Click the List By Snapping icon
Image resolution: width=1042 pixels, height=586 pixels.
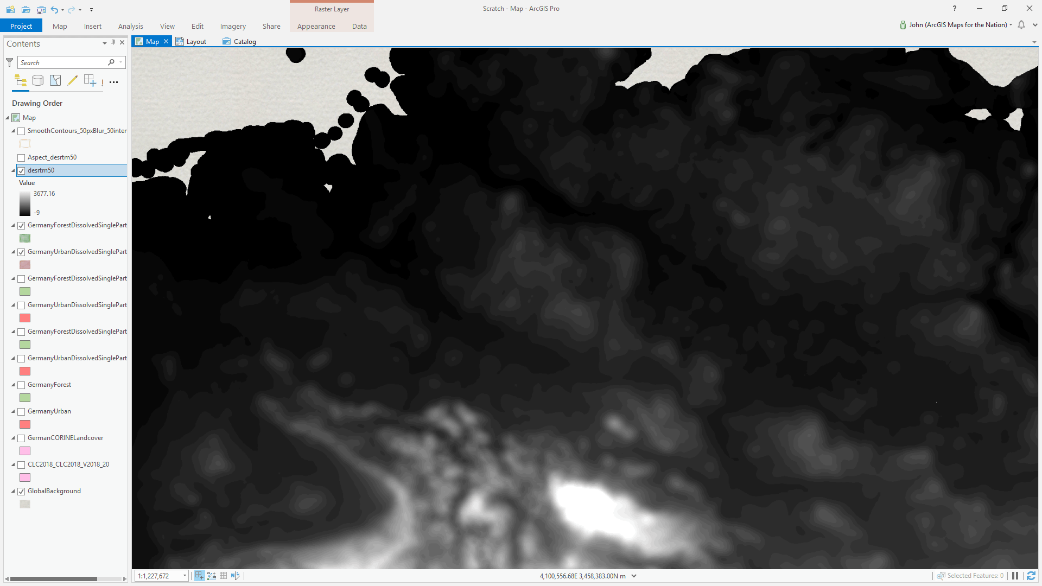pyautogui.click(x=90, y=81)
